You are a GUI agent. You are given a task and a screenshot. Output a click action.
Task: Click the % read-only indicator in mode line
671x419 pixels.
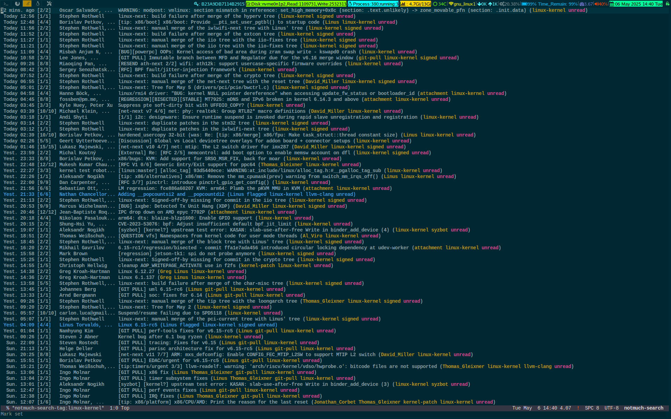point(8,408)
